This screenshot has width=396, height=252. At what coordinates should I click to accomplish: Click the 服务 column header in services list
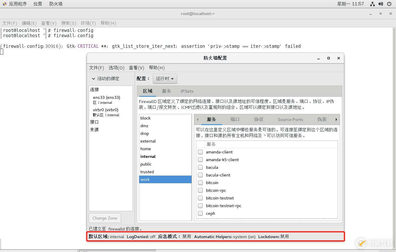point(271,144)
